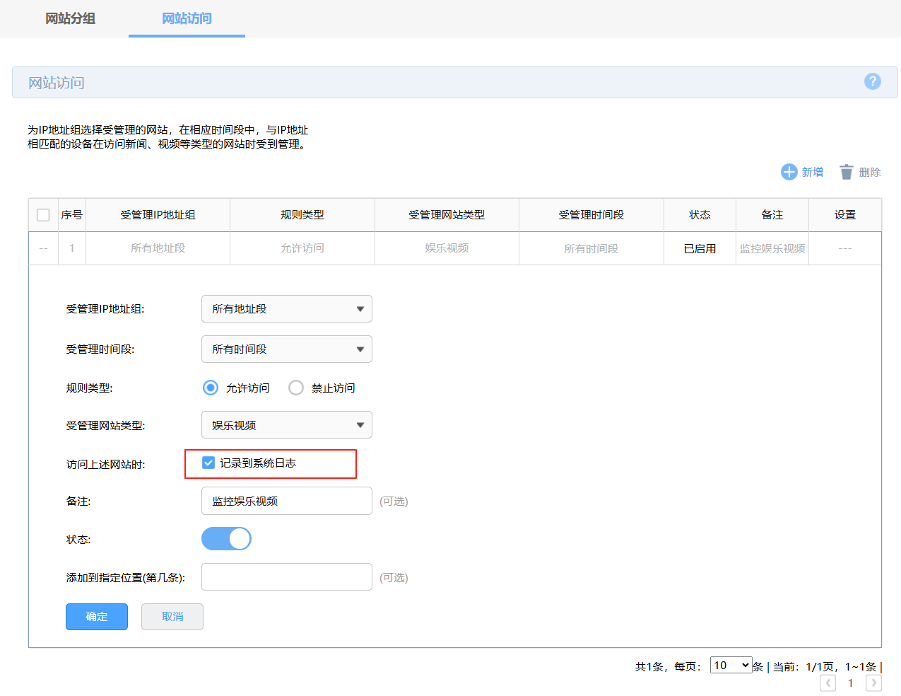The width and height of the screenshot is (901, 696).
Task: Open the 网站访问 help icon
Action: click(x=873, y=82)
